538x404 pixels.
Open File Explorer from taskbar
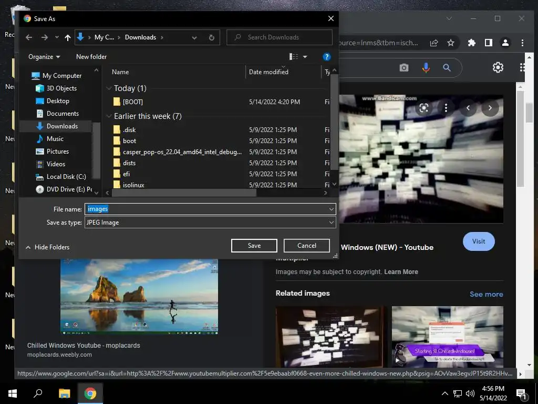click(64, 393)
